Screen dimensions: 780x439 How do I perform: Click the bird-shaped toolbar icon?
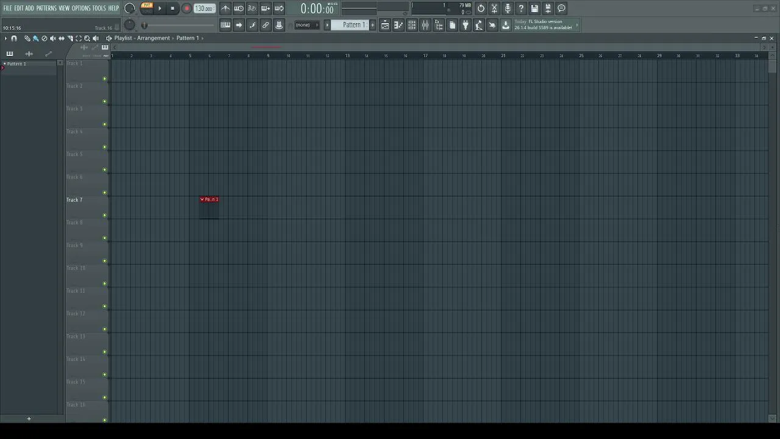[492, 25]
